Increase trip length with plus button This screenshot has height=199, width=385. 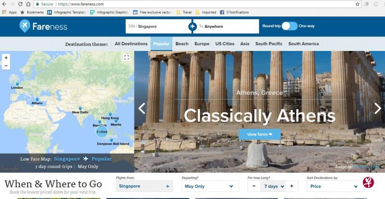pos(292,186)
